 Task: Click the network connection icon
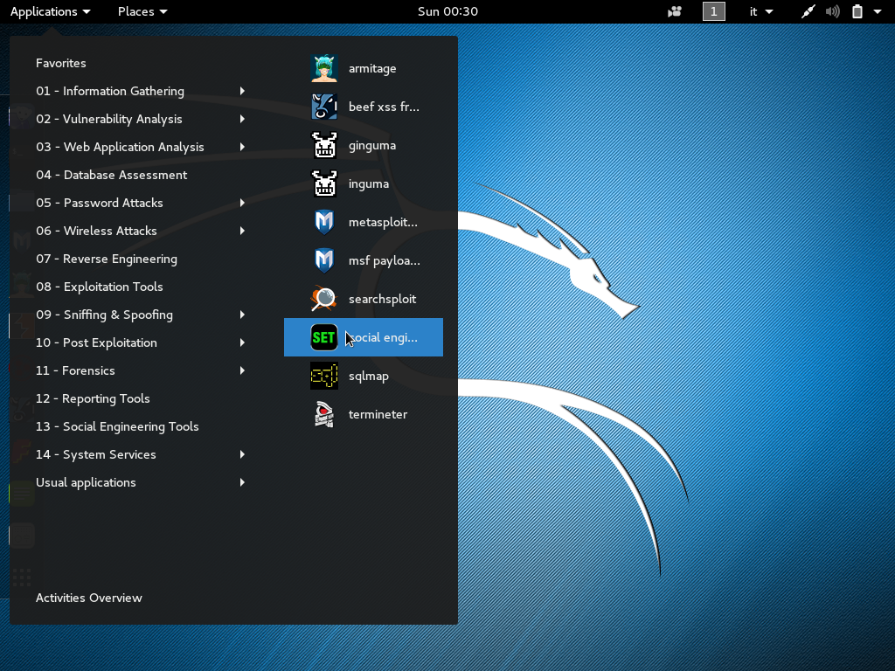coord(808,11)
